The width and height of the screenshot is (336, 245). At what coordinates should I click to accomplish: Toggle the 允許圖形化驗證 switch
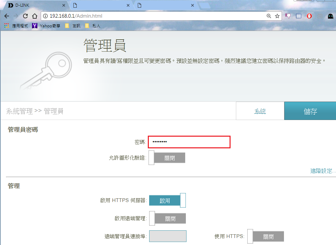tap(166, 158)
